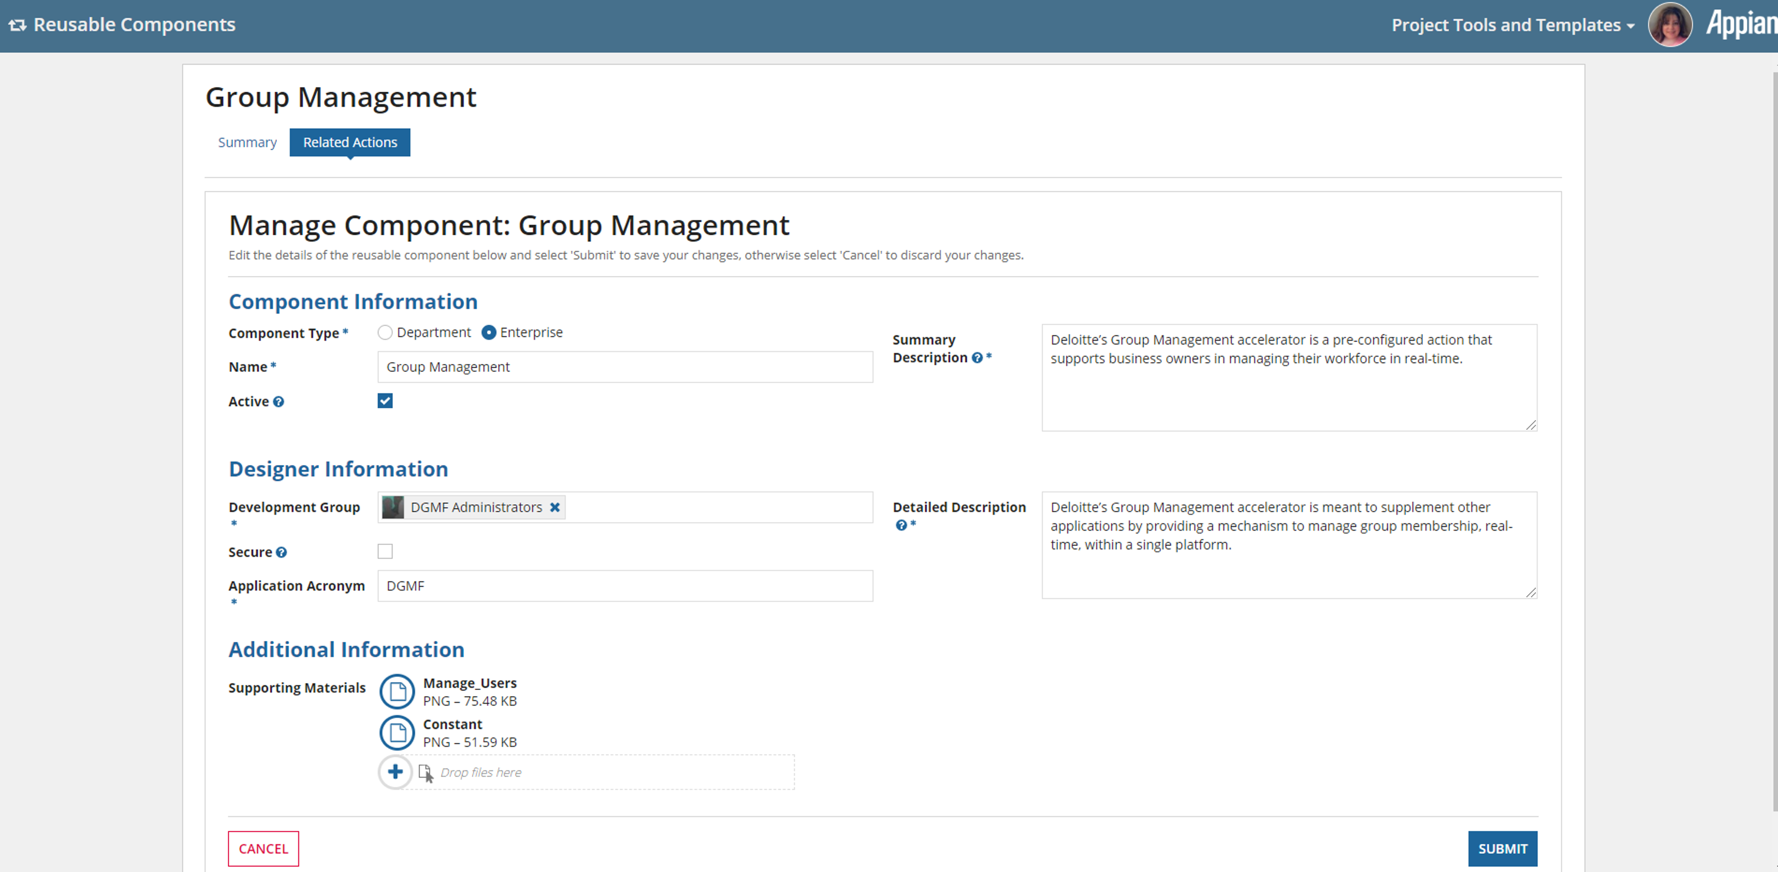Click the plus upload file icon
This screenshot has width=1778, height=872.
(x=395, y=772)
